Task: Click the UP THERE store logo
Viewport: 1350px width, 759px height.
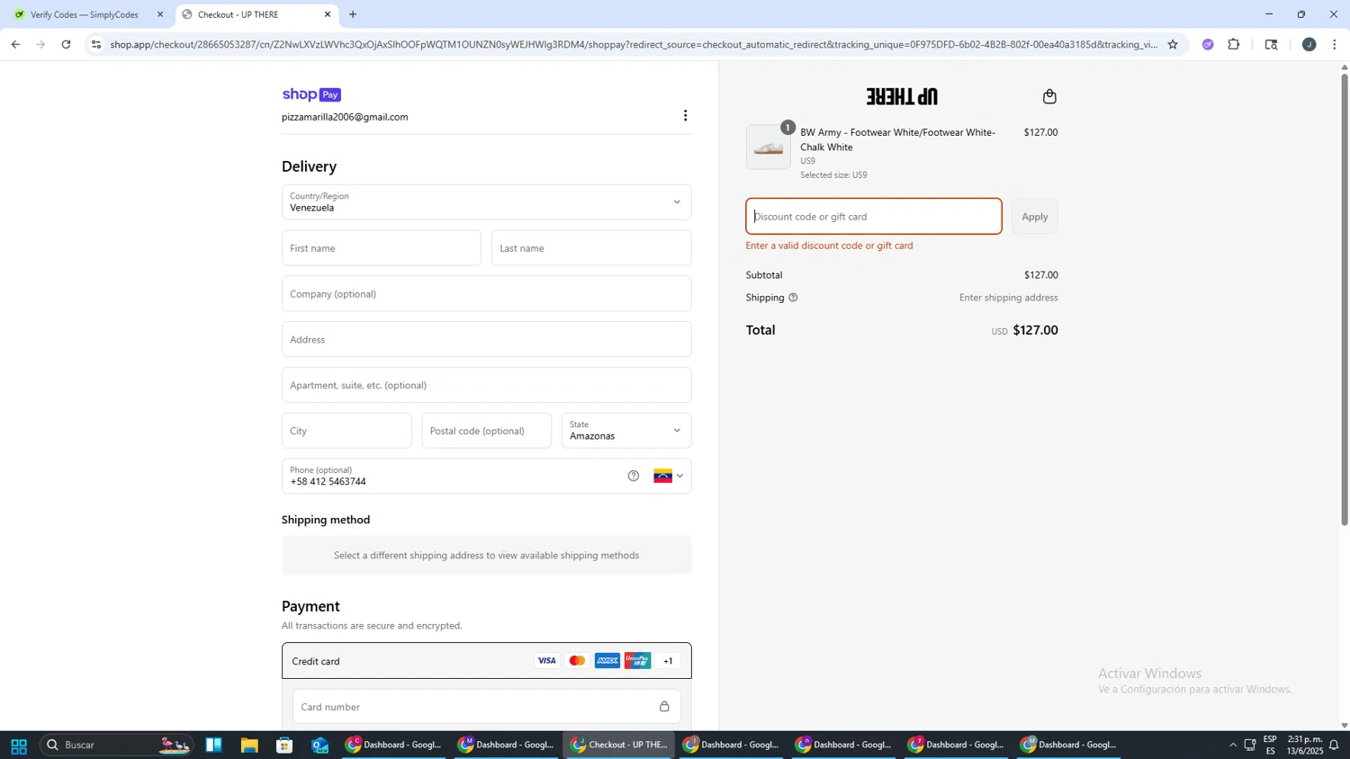Action: (902, 96)
